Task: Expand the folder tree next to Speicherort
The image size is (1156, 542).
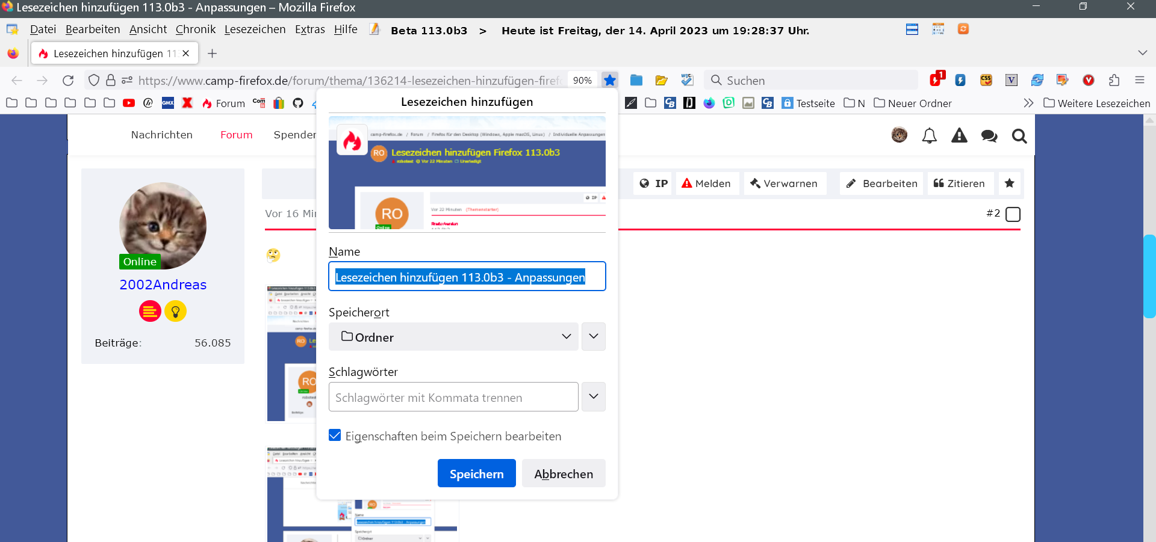Action: tap(594, 337)
